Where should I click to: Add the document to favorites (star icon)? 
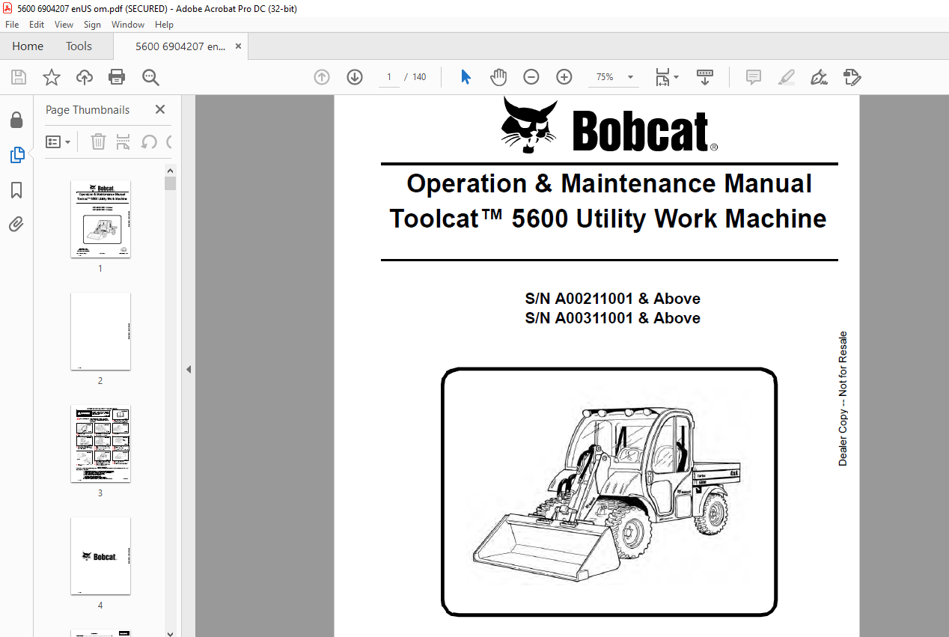[x=51, y=77]
